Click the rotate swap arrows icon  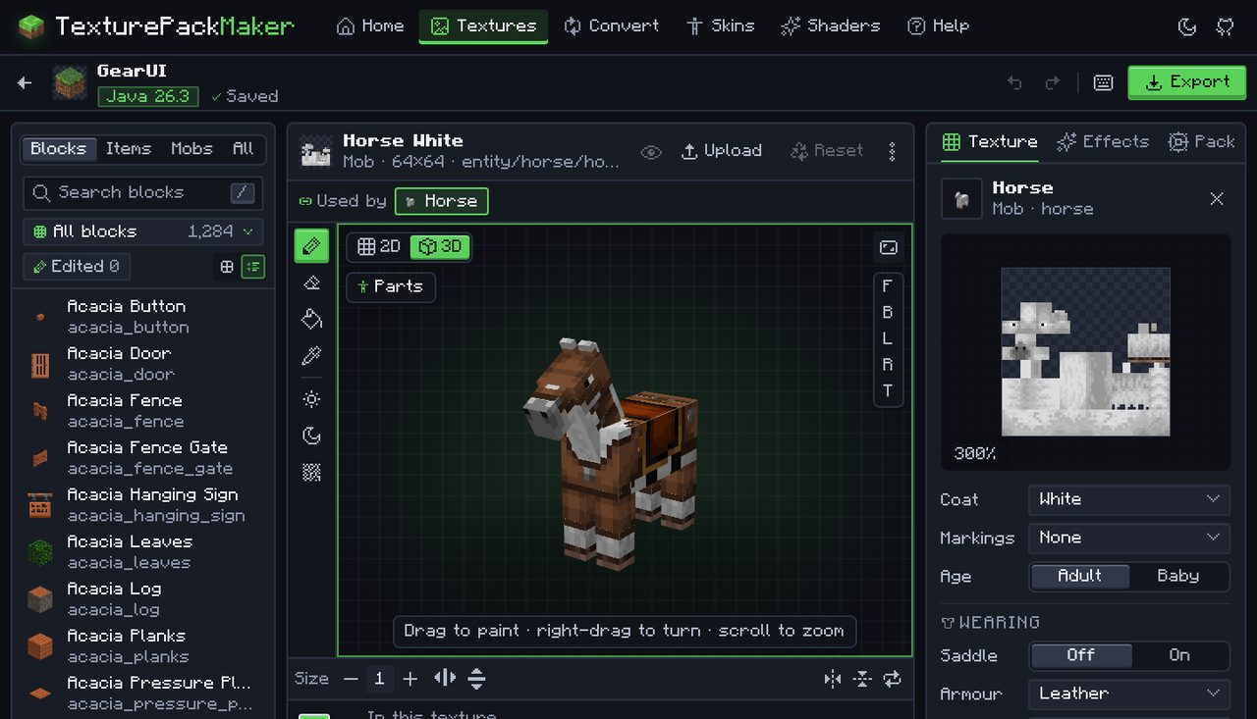point(892,678)
